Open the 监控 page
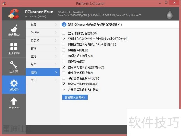The width and height of the screenshot is (181, 136). [x=43, y=56]
